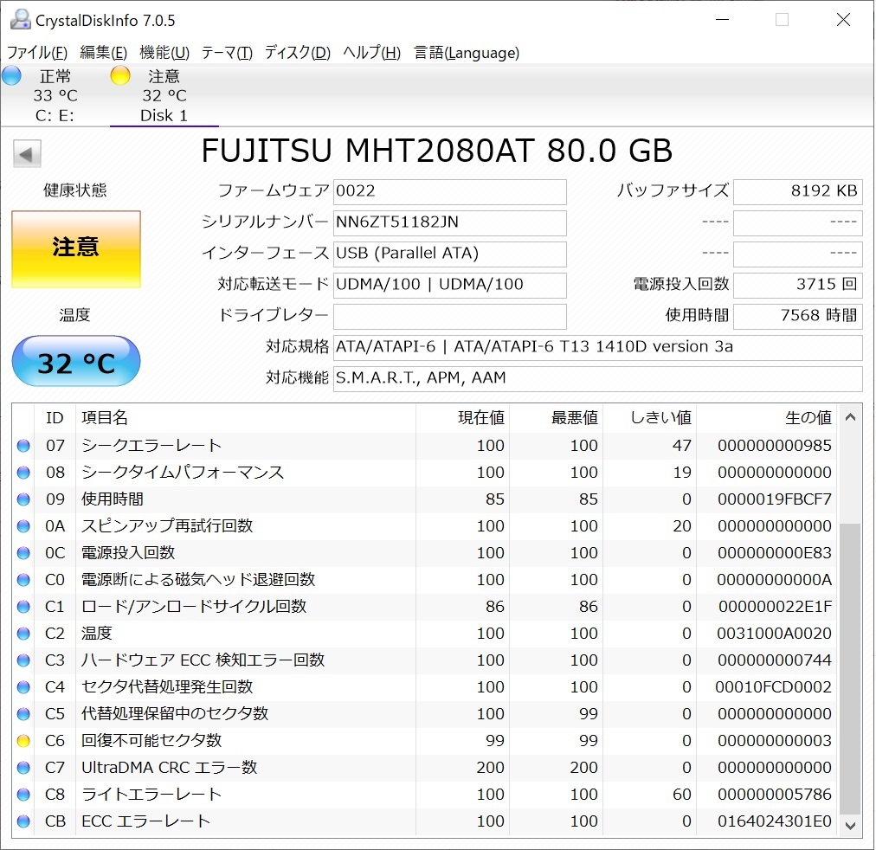Image resolution: width=876 pixels, height=850 pixels.
Task: Open the 編集(E) menu
Action: pyautogui.click(x=103, y=53)
